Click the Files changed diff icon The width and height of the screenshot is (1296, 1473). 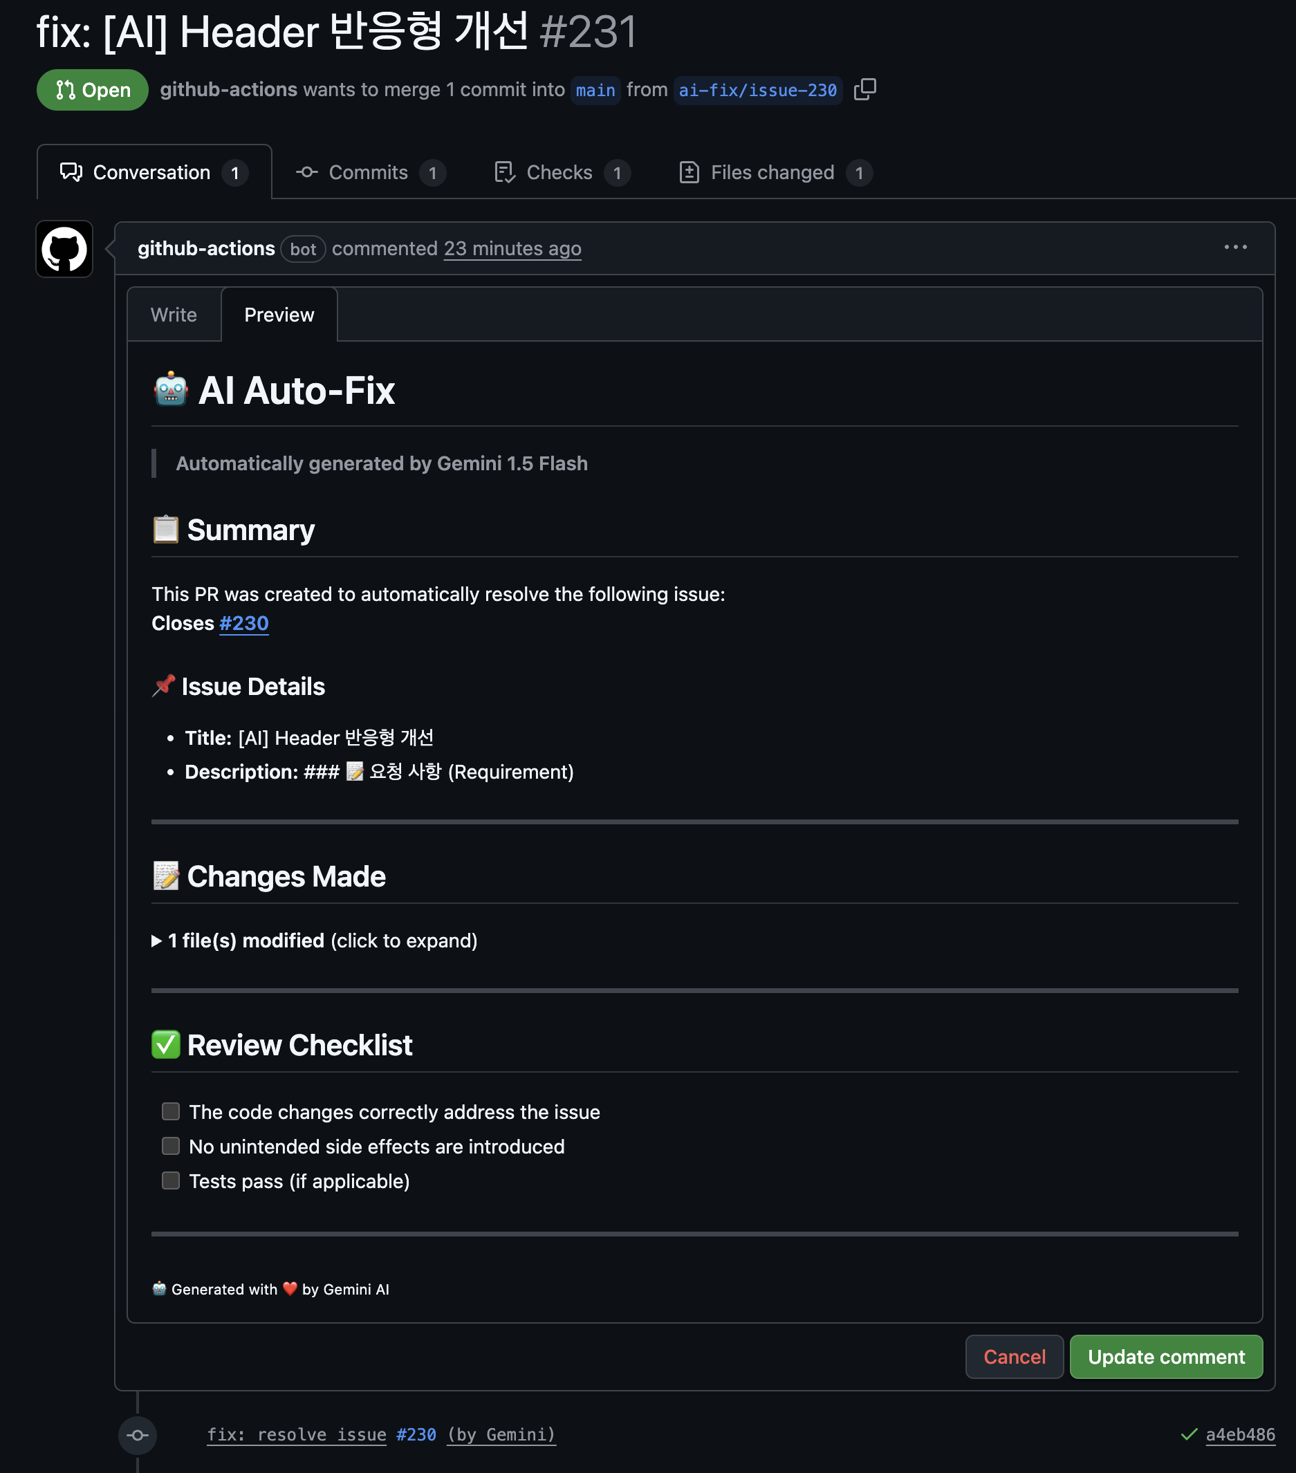click(x=689, y=172)
